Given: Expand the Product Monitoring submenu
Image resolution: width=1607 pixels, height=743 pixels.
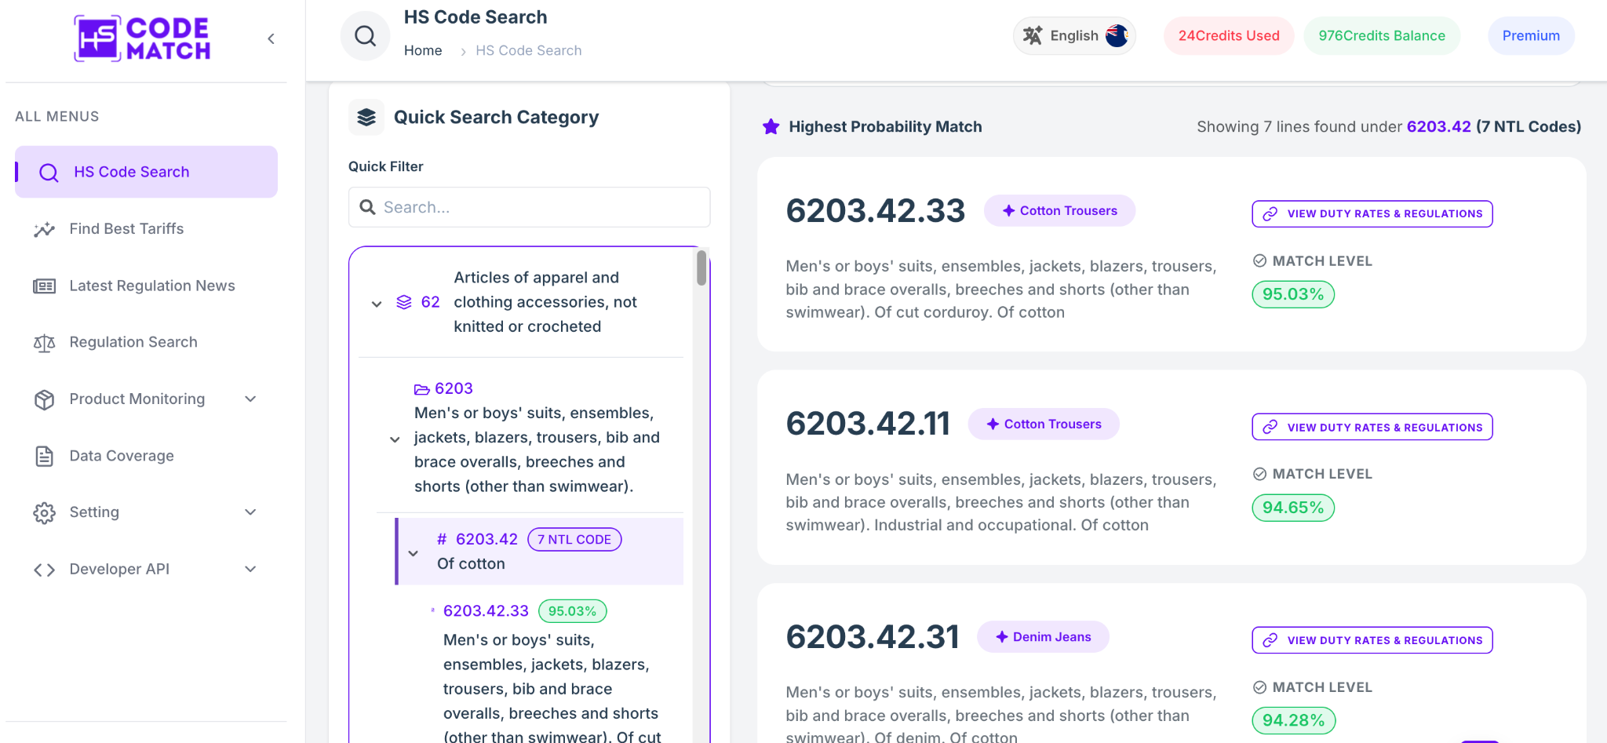Looking at the screenshot, I should [250, 399].
